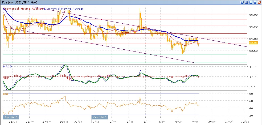Close the USD/JPY chart window

click(259, 2)
